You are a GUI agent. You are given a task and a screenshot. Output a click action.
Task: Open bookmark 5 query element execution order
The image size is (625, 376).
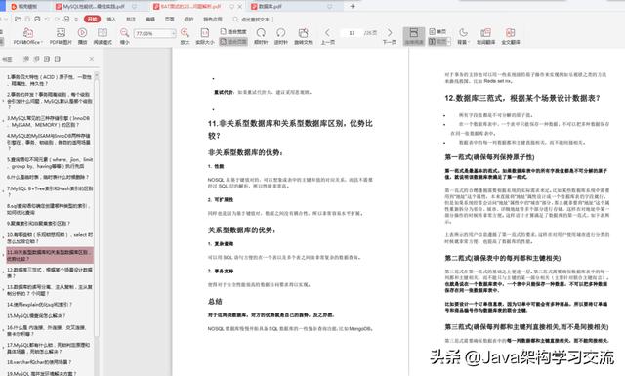[50, 163]
